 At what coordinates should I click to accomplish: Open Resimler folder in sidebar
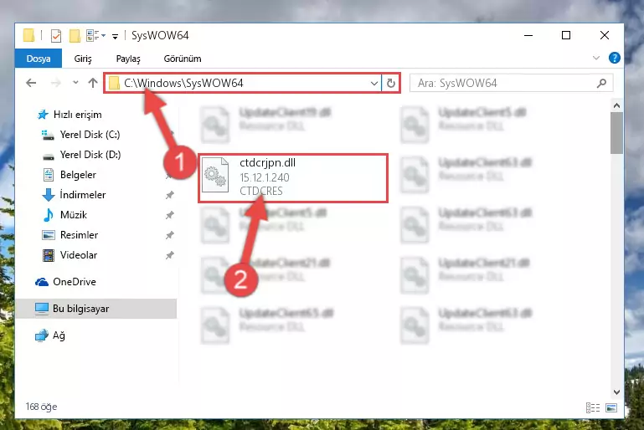tap(70, 235)
